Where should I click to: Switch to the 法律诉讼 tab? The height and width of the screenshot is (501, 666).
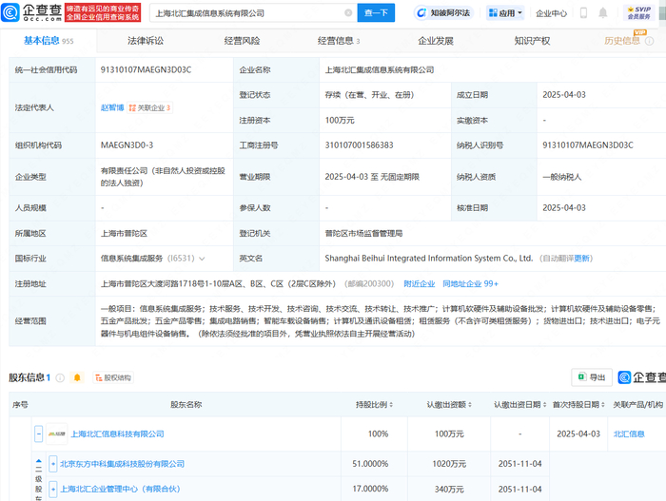[x=146, y=41]
